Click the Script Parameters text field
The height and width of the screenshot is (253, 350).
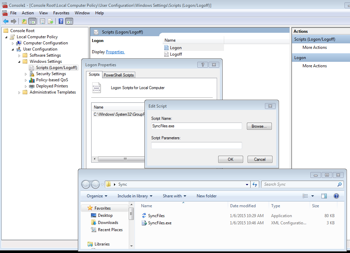[x=196, y=145]
